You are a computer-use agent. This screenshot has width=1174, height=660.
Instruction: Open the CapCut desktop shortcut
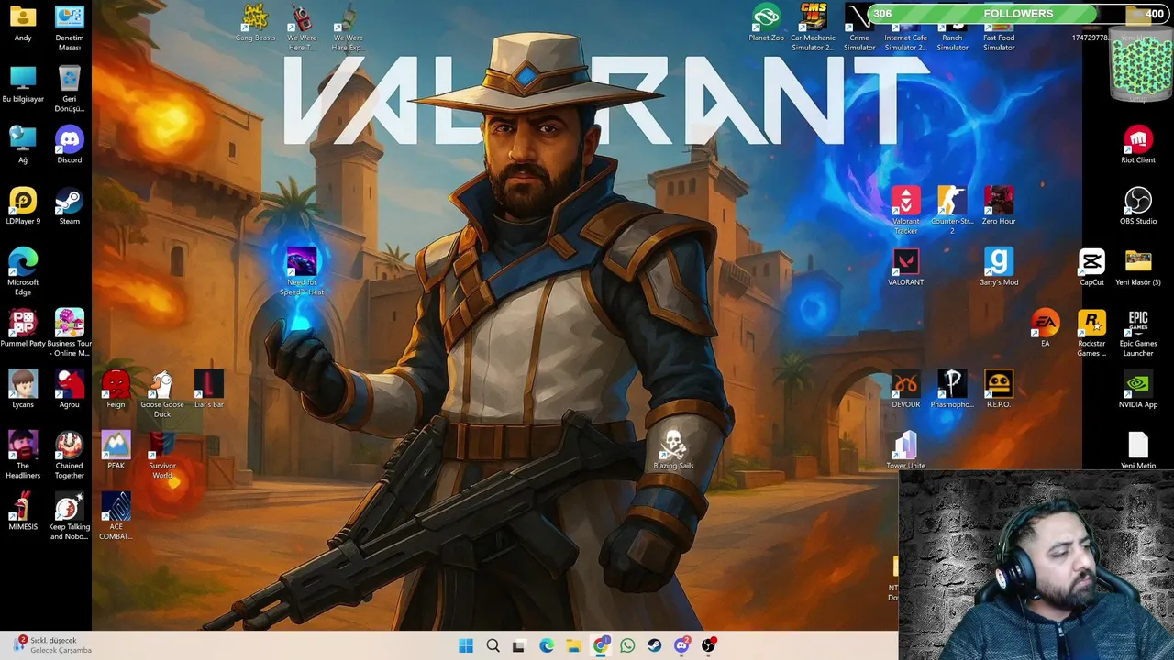click(1091, 268)
